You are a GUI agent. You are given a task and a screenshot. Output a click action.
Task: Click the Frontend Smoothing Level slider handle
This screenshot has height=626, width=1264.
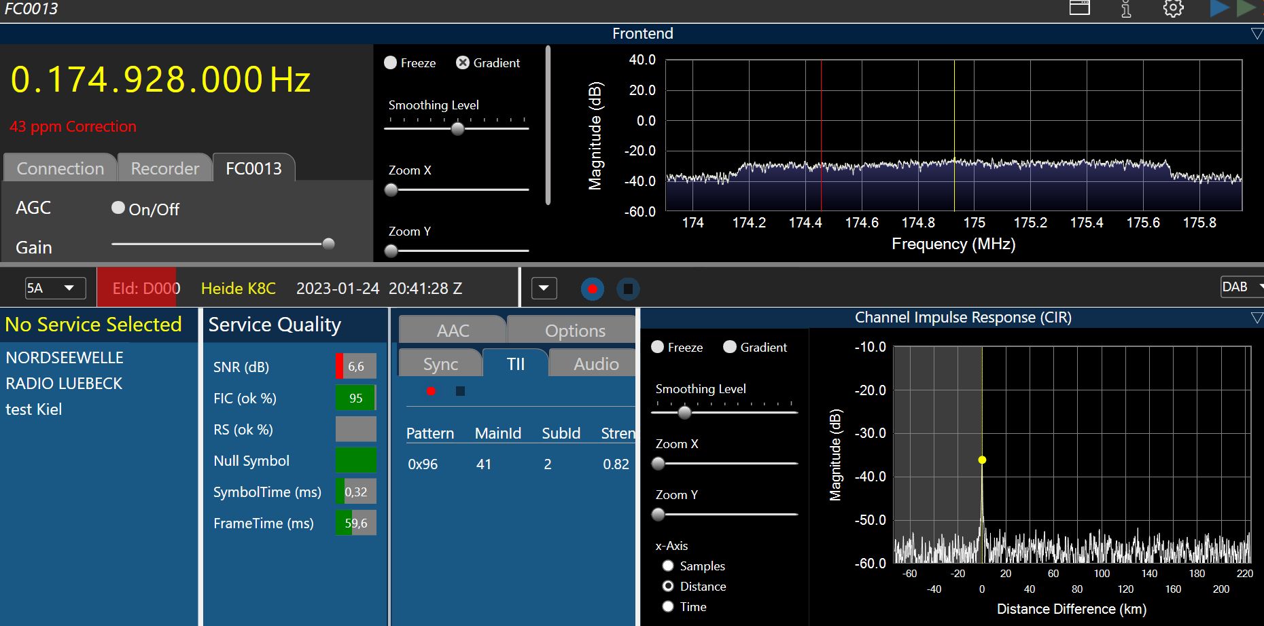tap(457, 128)
